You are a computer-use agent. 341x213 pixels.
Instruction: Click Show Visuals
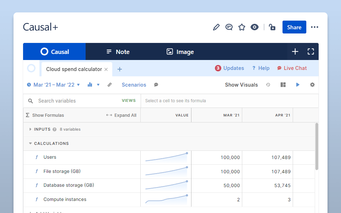tap(242, 85)
